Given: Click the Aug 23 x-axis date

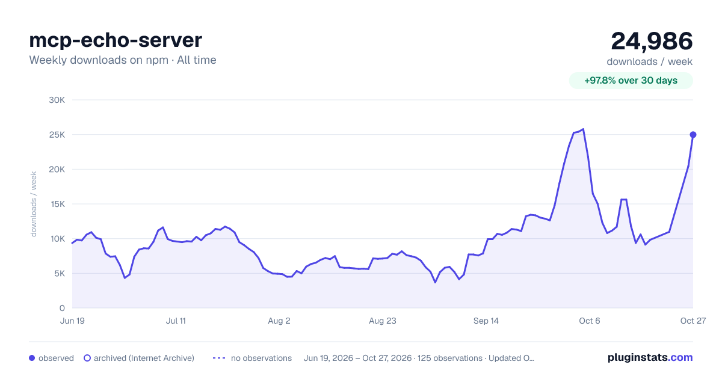Looking at the screenshot, I should coord(383,321).
